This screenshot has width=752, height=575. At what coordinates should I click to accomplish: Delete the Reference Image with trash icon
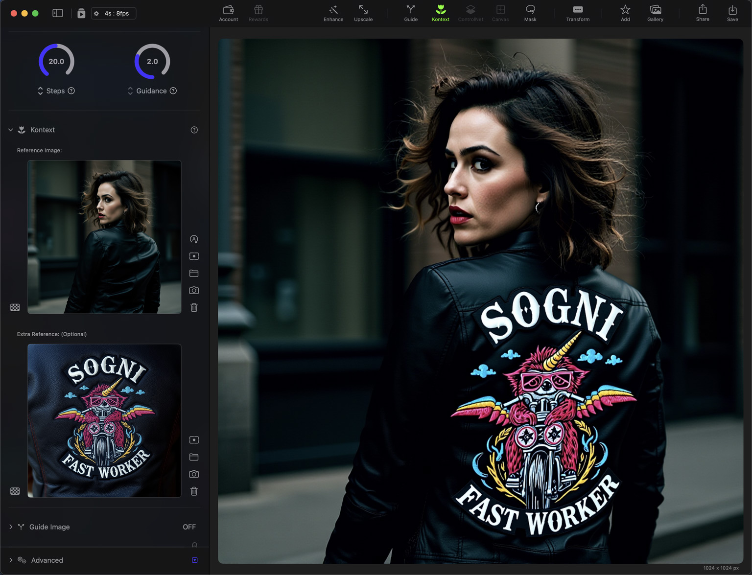pos(194,307)
